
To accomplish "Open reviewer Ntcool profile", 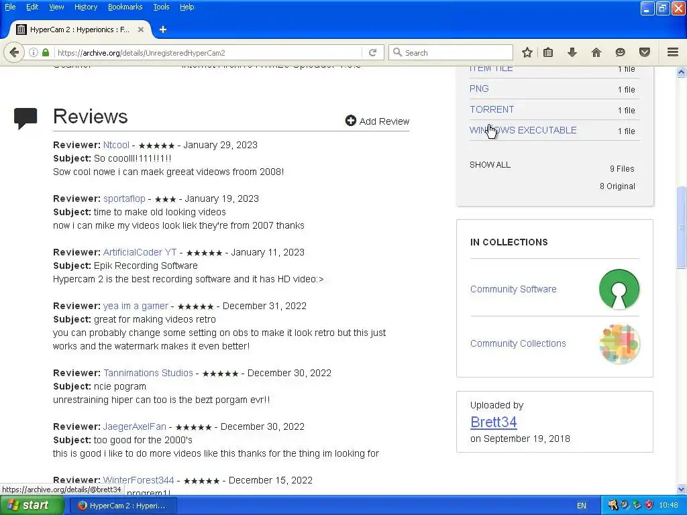I will 116,145.
